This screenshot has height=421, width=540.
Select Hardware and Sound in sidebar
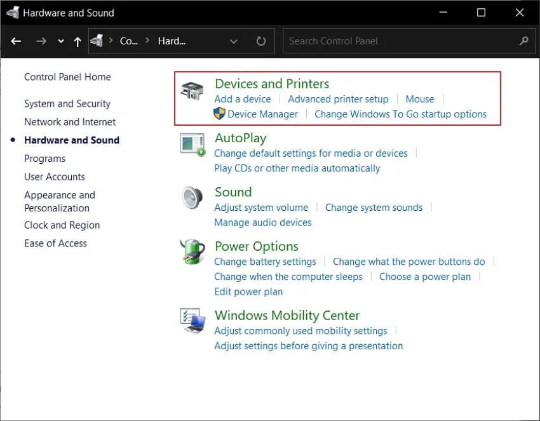click(x=72, y=140)
